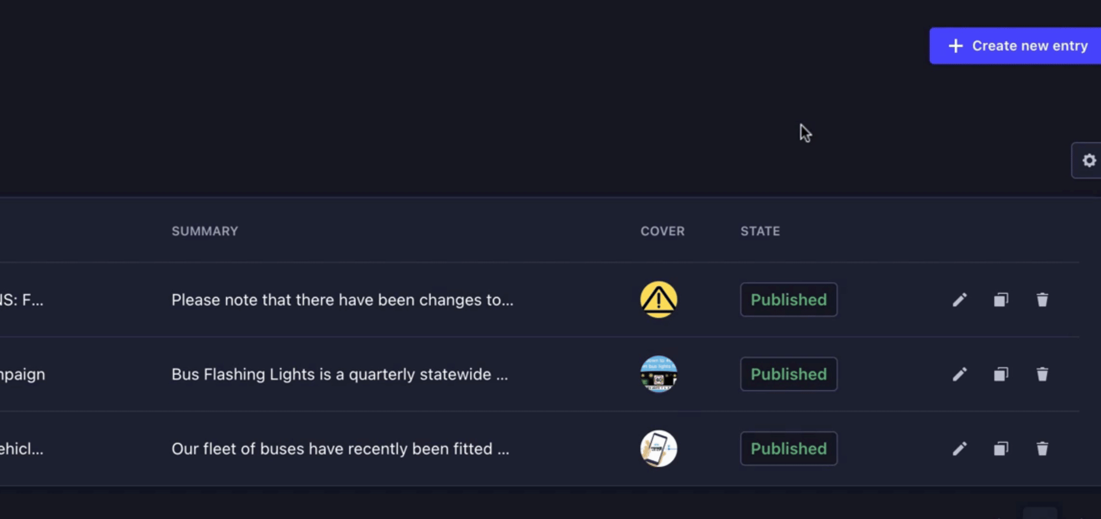Screen dimensions: 1101x519
Task: Open the yellow warning sign cover thumbnail
Action: tap(659, 300)
